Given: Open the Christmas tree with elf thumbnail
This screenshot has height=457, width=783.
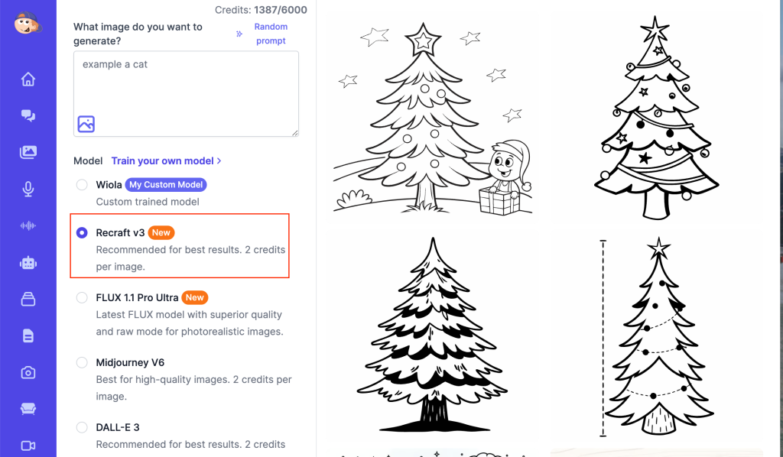Looking at the screenshot, I should pyautogui.click(x=433, y=118).
